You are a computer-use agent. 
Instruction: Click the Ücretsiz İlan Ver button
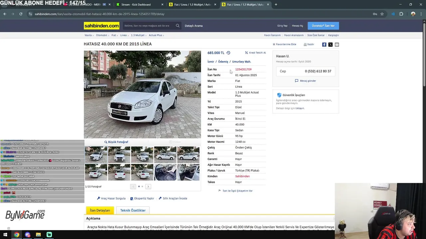click(x=323, y=26)
